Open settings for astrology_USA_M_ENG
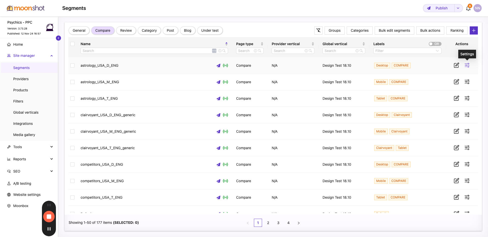488x237 pixels. tap(467, 82)
